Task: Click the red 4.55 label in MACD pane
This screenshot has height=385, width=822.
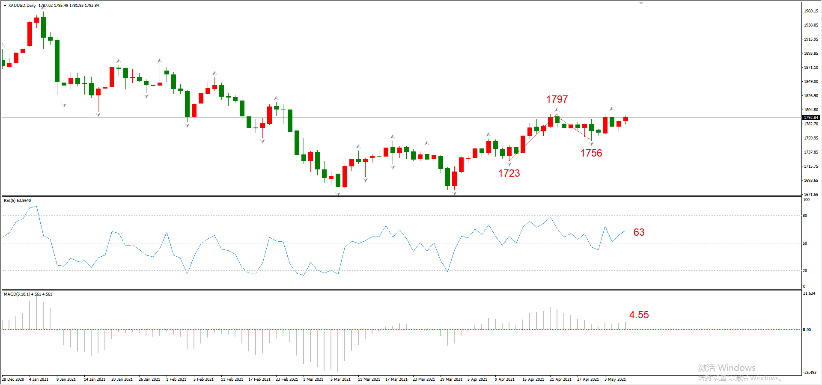Action: [639, 315]
